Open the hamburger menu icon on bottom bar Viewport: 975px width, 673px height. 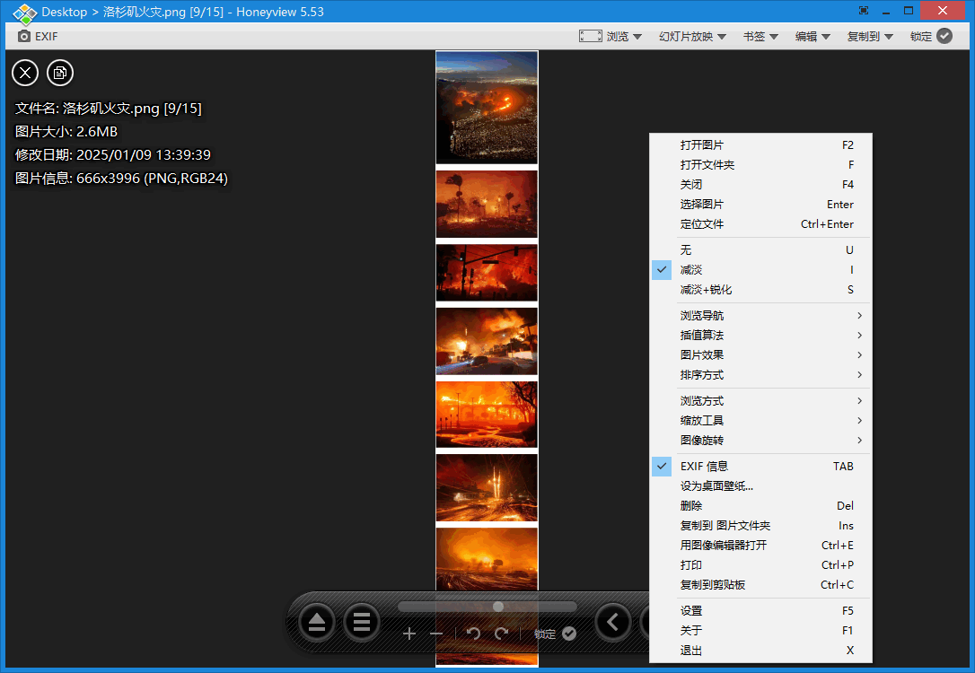362,621
